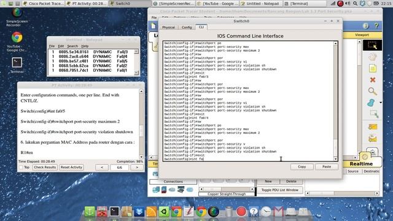
Task: Click the activity page number field 6/6
Action: [119, 167]
